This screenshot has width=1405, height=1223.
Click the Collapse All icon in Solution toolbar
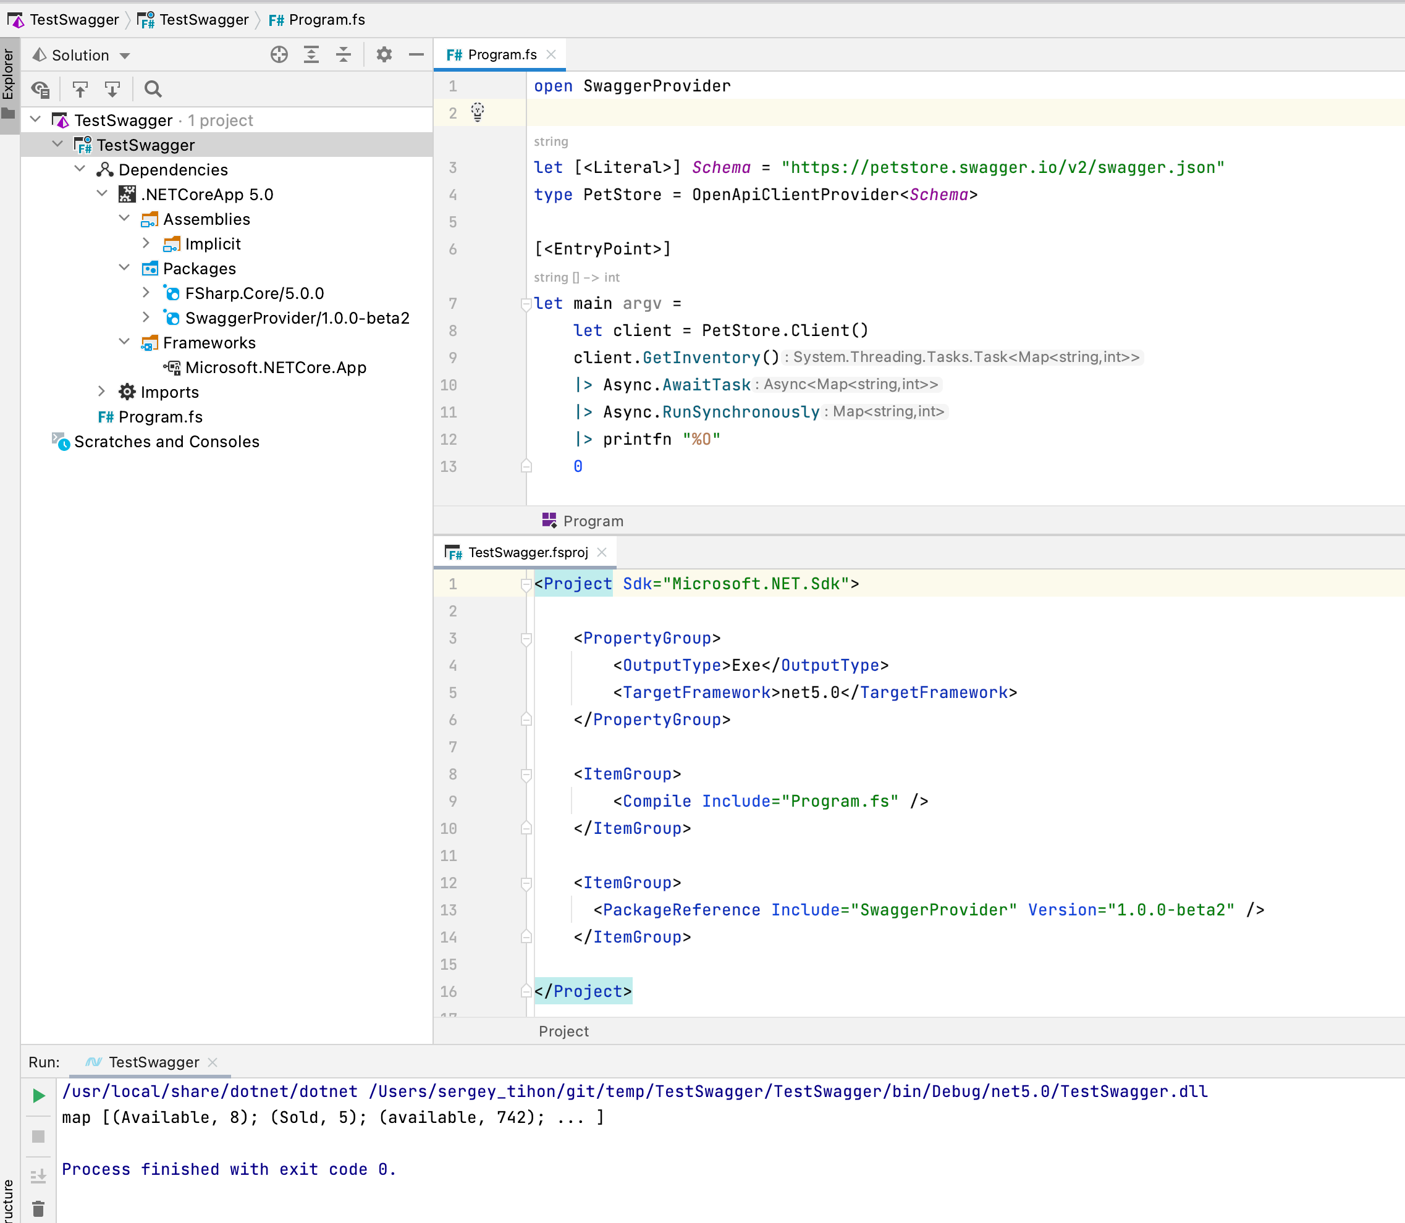pos(344,54)
